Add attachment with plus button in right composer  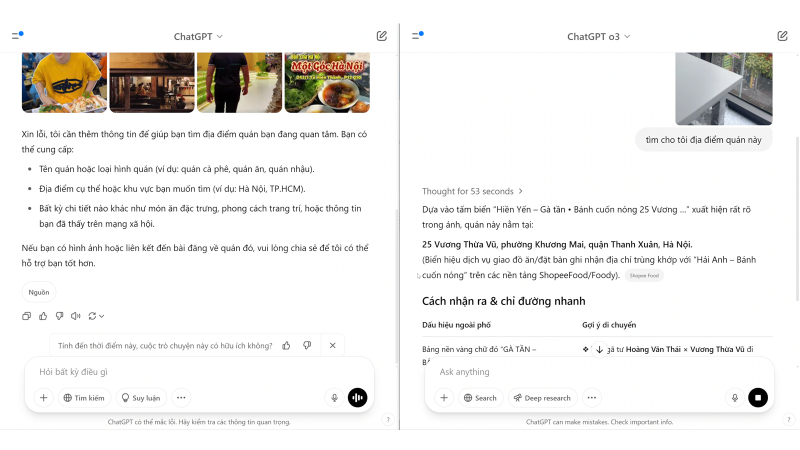point(444,398)
